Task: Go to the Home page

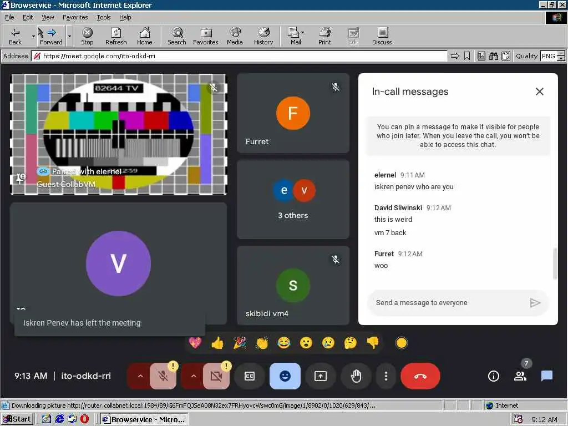Action: (x=145, y=36)
